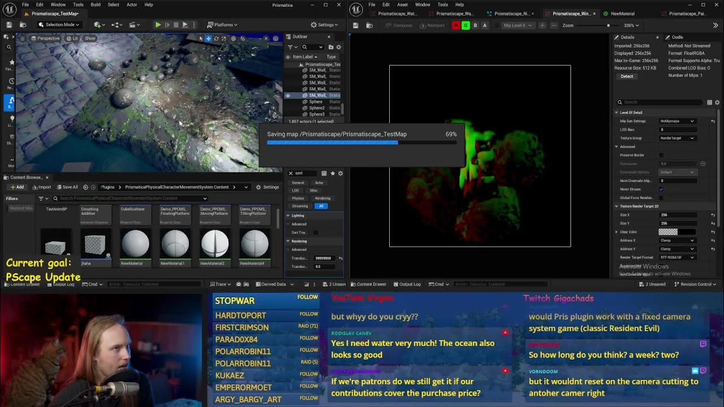Click Save All in Content Browser
This screenshot has height=407, width=724.
click(67, 187)
